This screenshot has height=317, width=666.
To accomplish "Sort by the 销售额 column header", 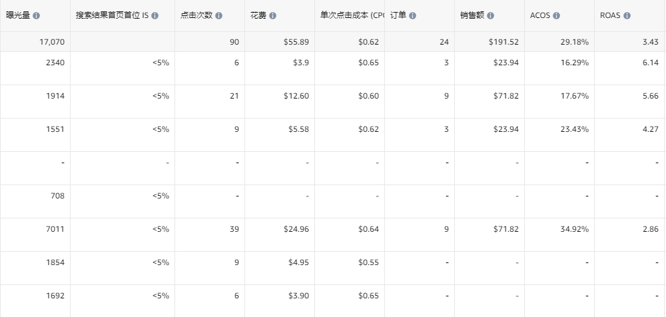I will pos(472,15).
